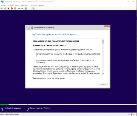Open the Βοήθεια menu
The image size is (137, 116).
(41, 5)
